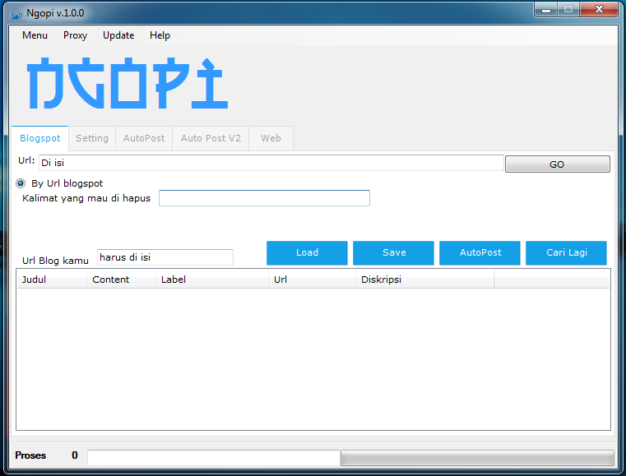Open the Update menu
The height and width of the screenshot is (476, 626).
[x=118, y=35]
